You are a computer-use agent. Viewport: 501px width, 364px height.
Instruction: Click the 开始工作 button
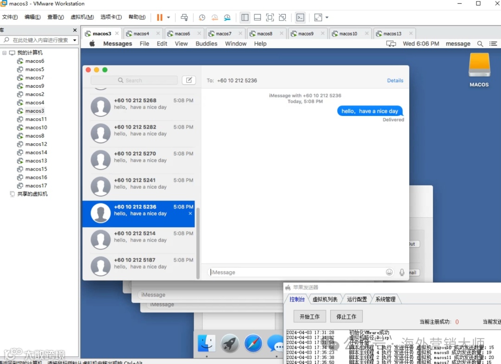click(309, 316)
